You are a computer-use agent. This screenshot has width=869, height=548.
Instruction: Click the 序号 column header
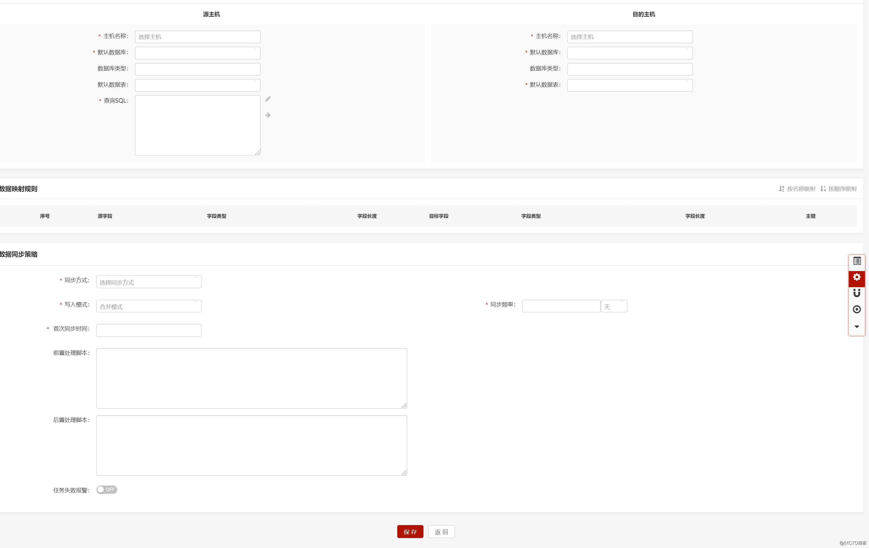pos(45,216)
